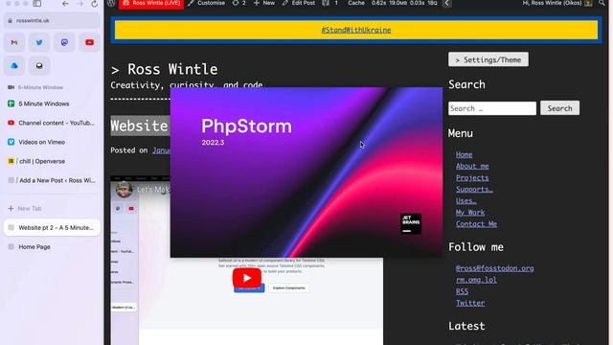Open the Cache admin bar menu
This screenshot has height=345, width=613.
pos(356,3)
